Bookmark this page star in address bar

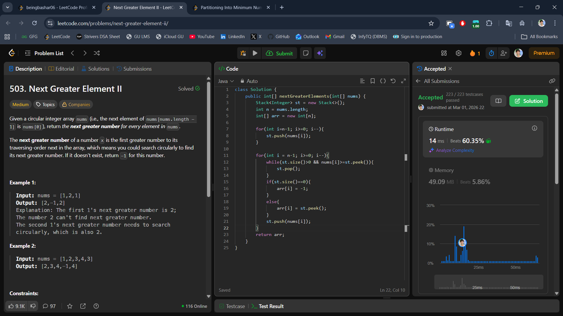click(x=431, y=23)
